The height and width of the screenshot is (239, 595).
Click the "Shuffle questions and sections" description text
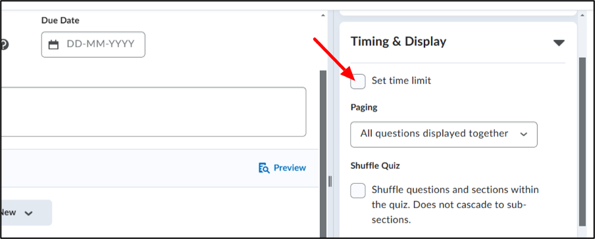pyautogui.click(x=455, y=205)
